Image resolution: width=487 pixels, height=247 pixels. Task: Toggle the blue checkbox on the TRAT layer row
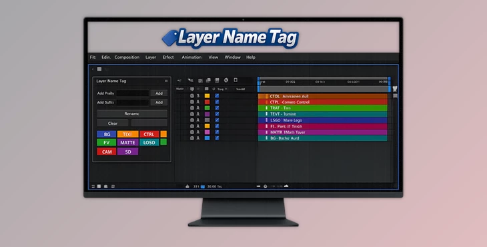tap(217, 108)
